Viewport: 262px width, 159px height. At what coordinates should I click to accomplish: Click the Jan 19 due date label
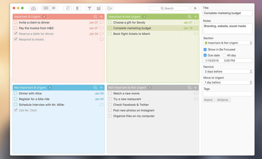(x=188, y=28)
